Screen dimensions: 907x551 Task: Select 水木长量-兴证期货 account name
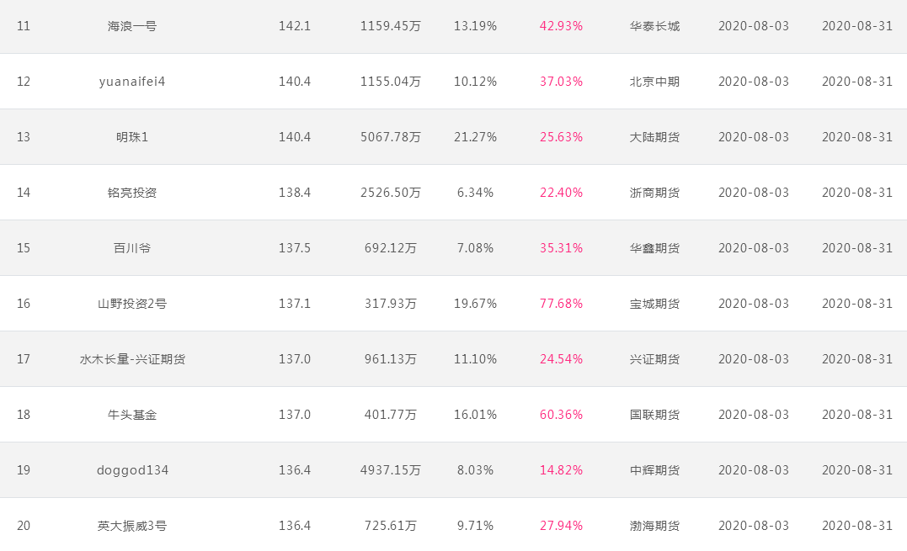132,358
